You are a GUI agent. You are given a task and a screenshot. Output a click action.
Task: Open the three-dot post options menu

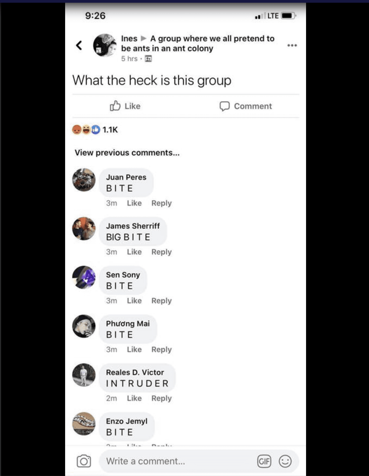(292, 45)
